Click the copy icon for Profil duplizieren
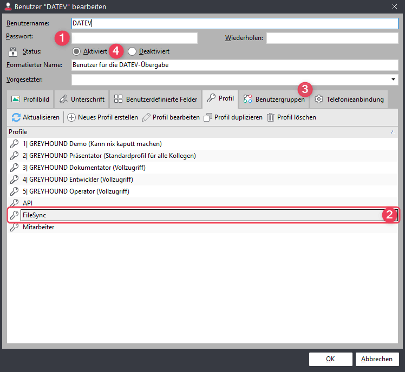Image resolution: width=405 pixels, height=372 pixels. pos(208,117)
